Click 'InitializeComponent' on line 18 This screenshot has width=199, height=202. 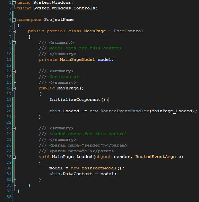[75, 99]
